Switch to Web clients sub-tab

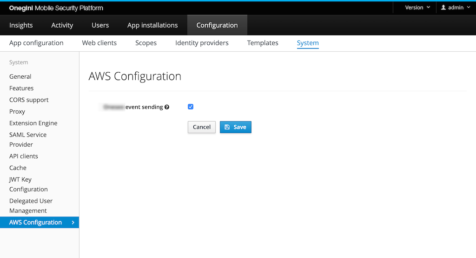99,43
